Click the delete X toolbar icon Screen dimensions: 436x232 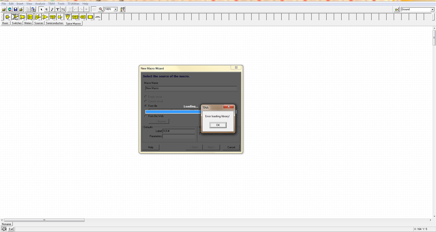pos(70,10)
